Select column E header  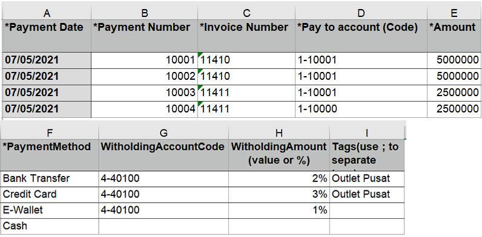click(x=454, y=13)
